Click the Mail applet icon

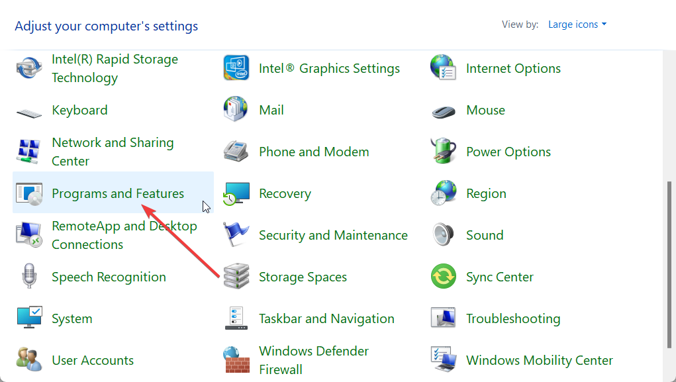point(236,110)
